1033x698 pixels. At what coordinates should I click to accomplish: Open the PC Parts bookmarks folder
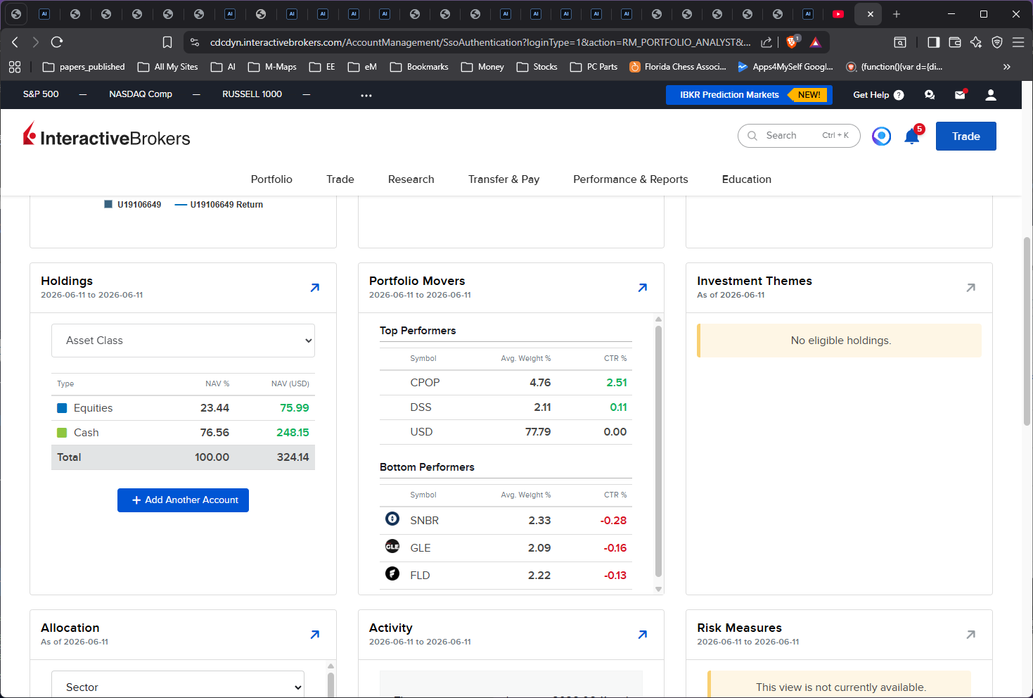coord(594,67)
